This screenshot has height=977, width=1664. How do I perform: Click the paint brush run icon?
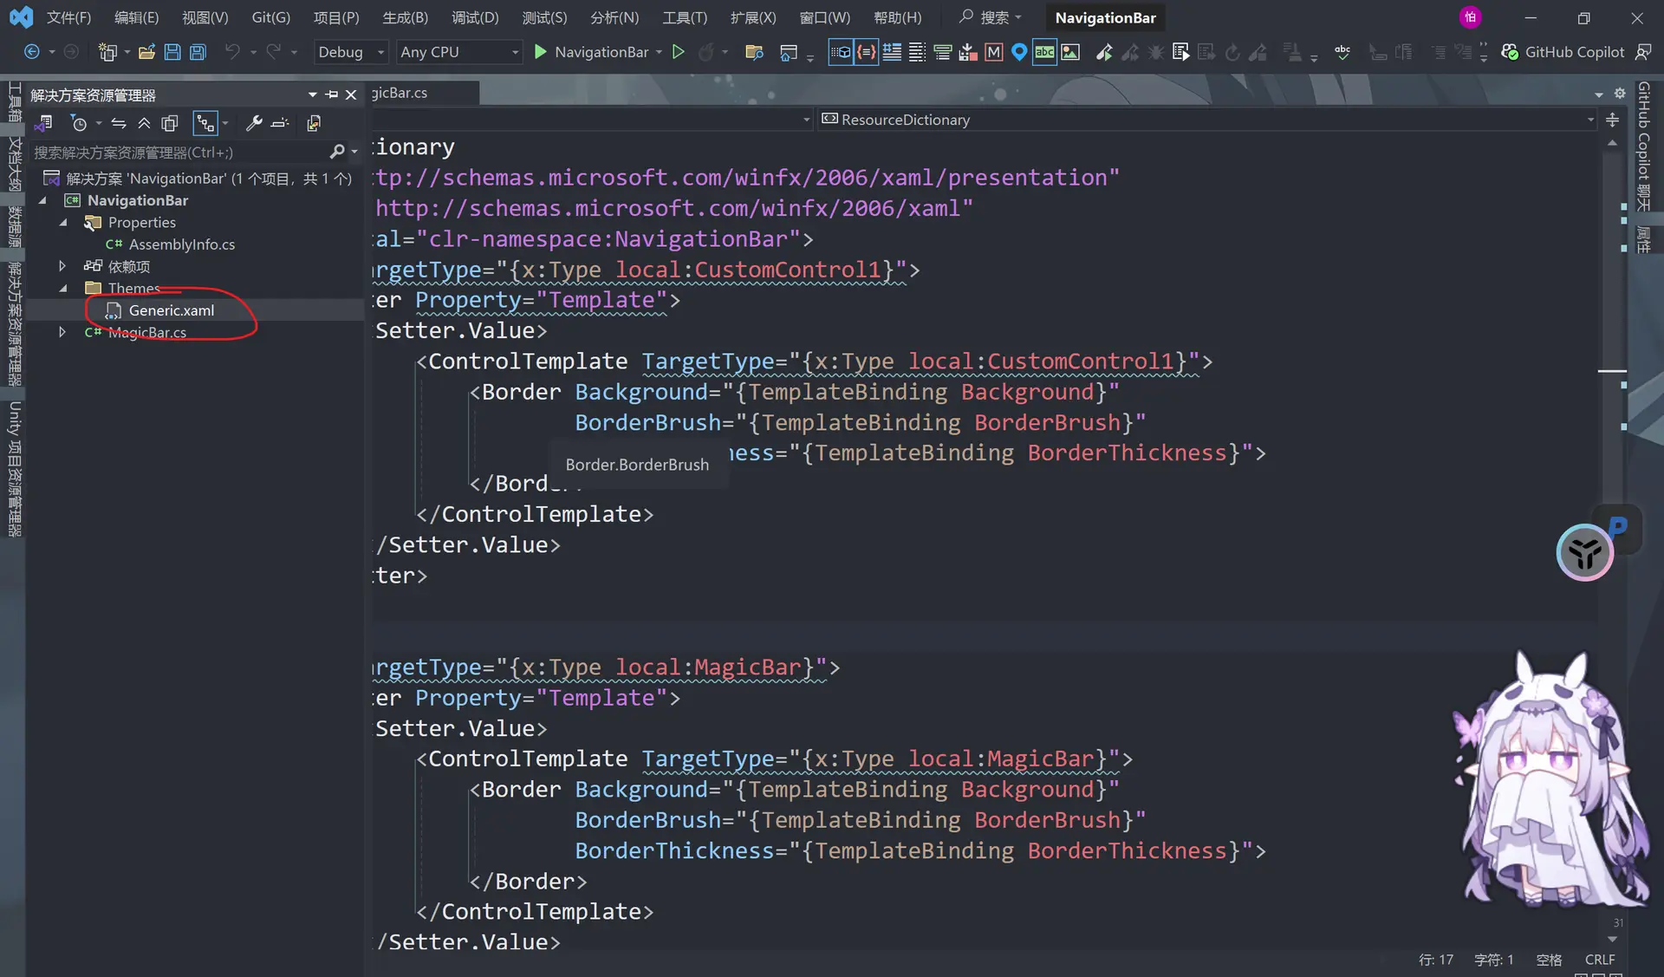pyautogui.click(x=1104, y=52)
